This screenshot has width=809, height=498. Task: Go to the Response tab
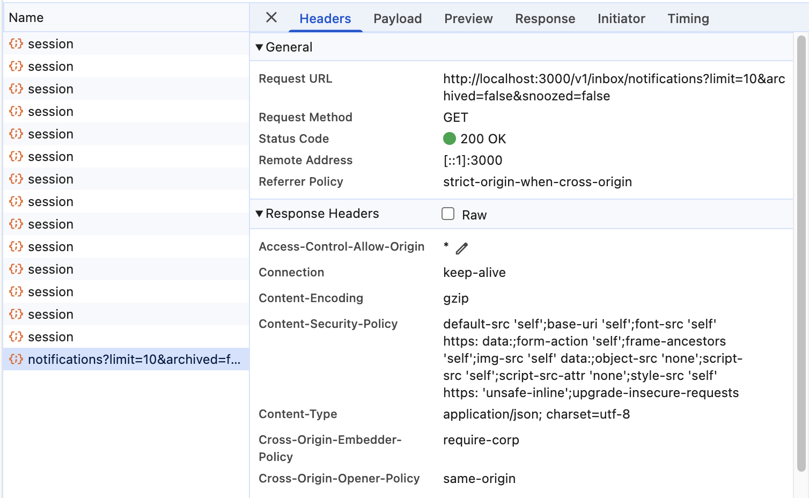pyautogui.click(x=545, y=19)
